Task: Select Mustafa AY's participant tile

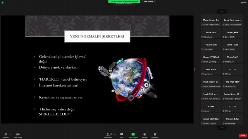Action: click(232, 58)
